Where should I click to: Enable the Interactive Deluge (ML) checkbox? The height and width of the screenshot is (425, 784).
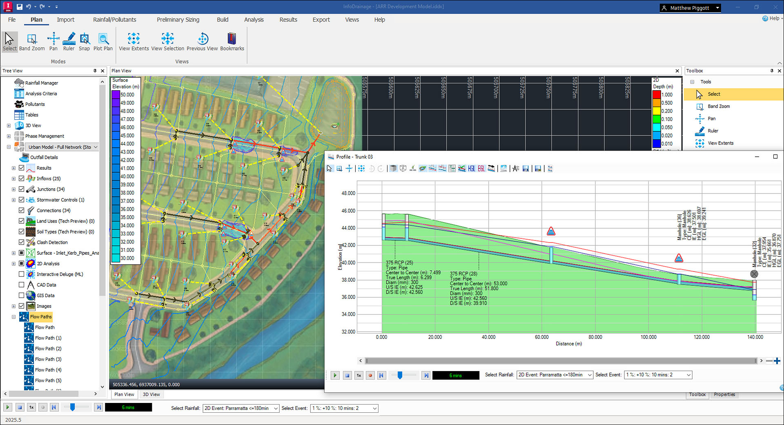pos(22,274)
